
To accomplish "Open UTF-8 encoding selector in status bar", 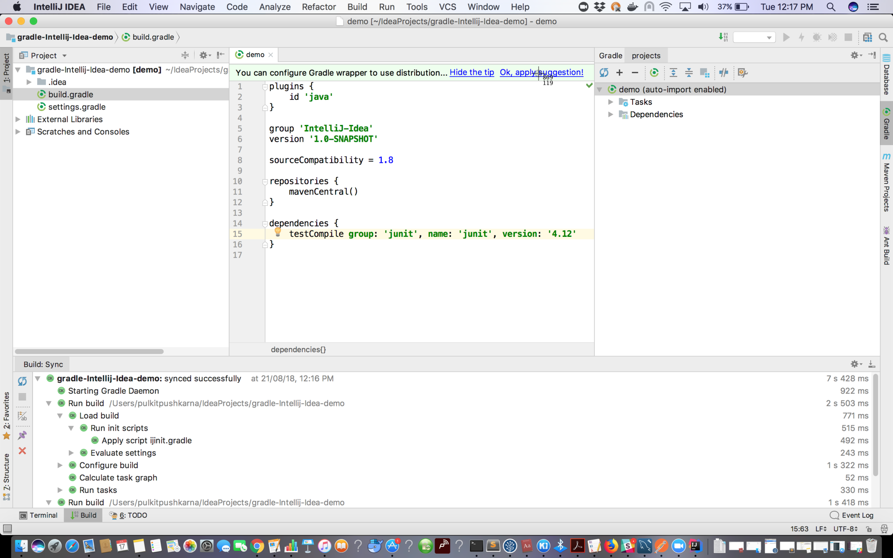I will coord(845,529).
